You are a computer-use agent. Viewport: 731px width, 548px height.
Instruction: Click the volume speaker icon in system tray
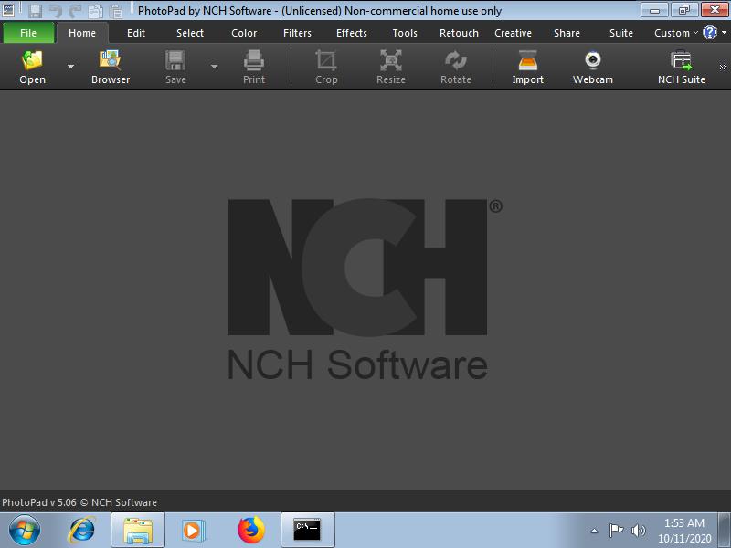(x=638, y=531)
